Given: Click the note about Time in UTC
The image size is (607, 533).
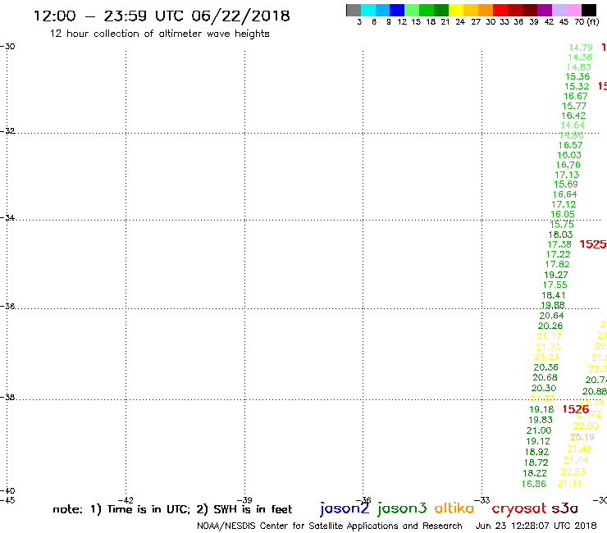Looking at the screenshot, I should click(172, 509).
